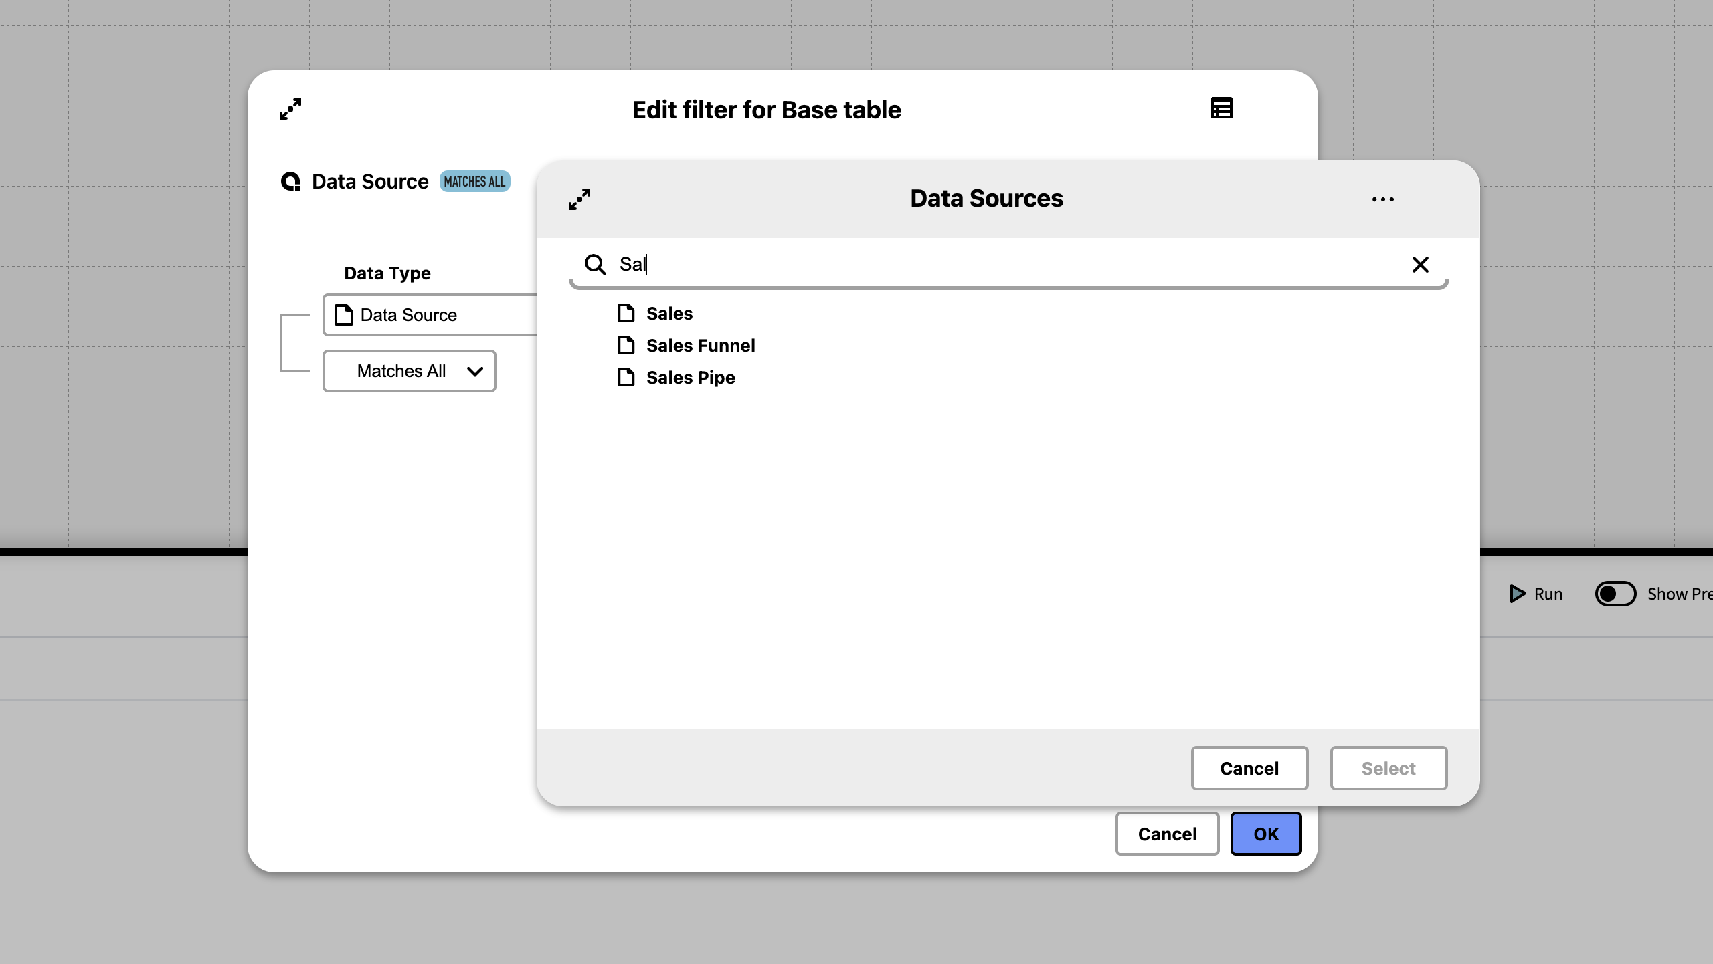The height and width of the screenshot is (964, 1713).
Task: Click the MATCHES ALL badge
Action: (x=474, y=182)
